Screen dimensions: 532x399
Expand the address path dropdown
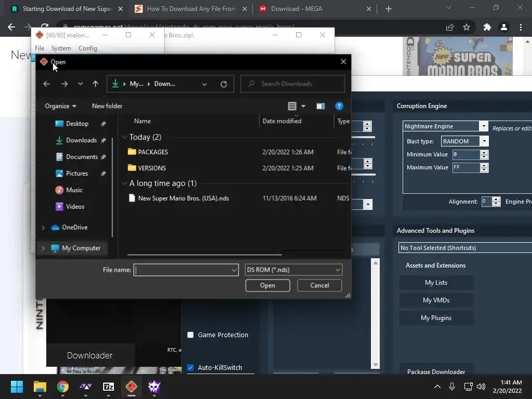tap(205, 84)
